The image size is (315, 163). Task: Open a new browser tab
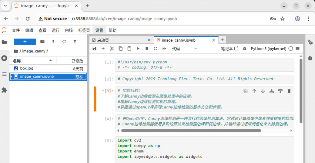tap(87, 6)
